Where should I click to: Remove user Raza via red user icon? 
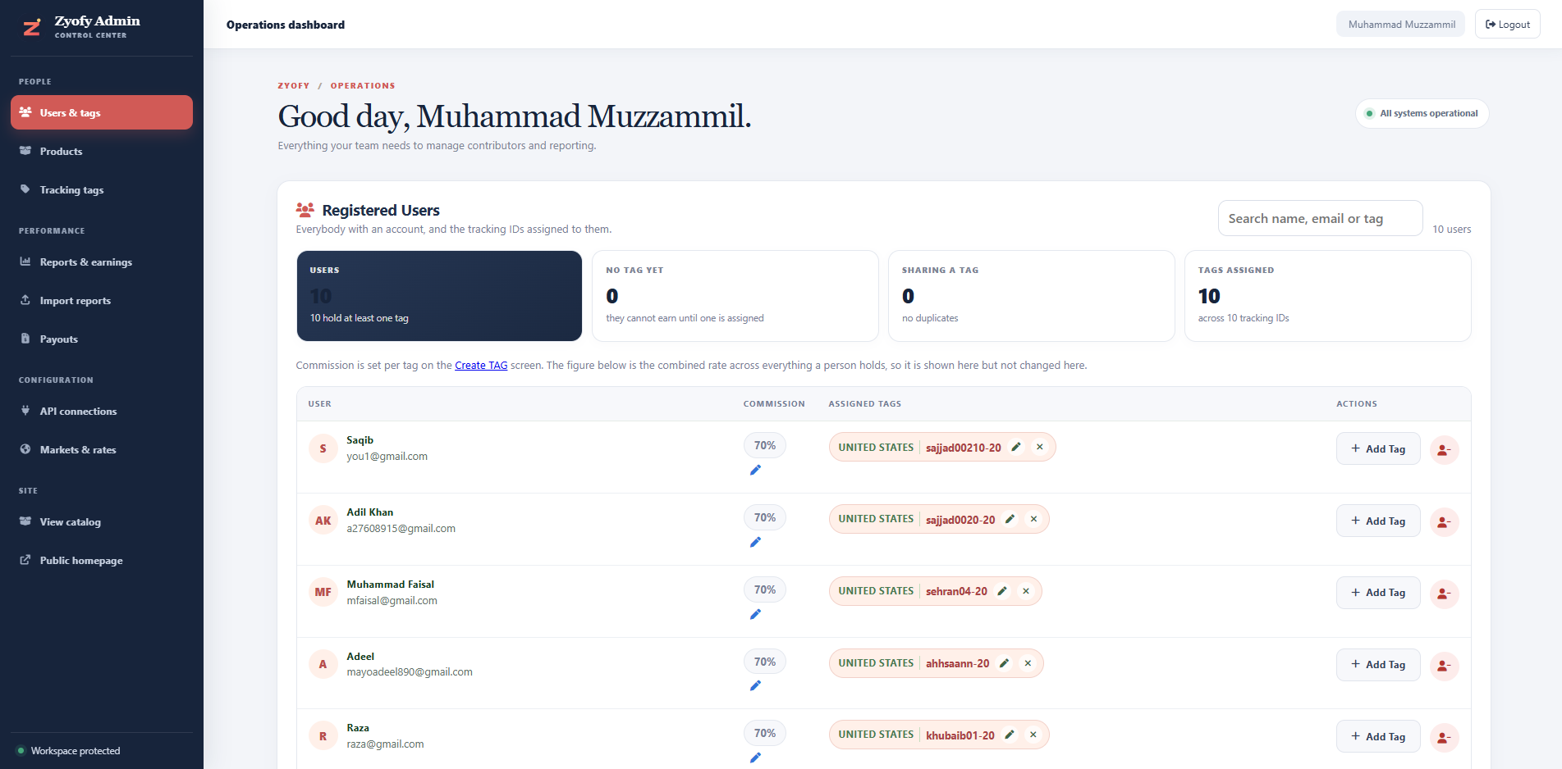(1444, 737)
